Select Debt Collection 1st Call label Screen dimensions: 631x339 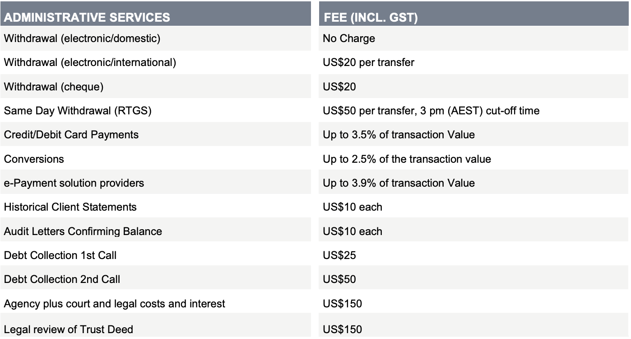60,255
